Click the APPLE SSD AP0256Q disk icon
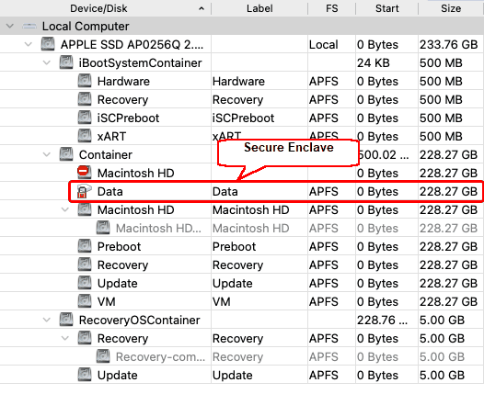Screen dimensions: 484x394 point(48,44)
